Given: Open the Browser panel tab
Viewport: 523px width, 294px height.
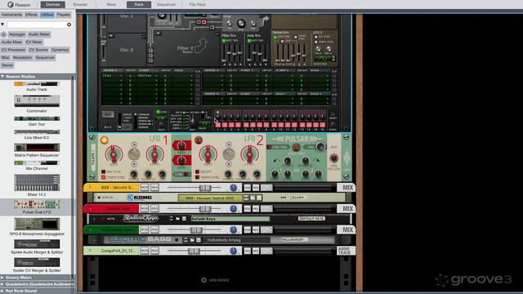Looking at the screenshot, I should tap(80, 5).
